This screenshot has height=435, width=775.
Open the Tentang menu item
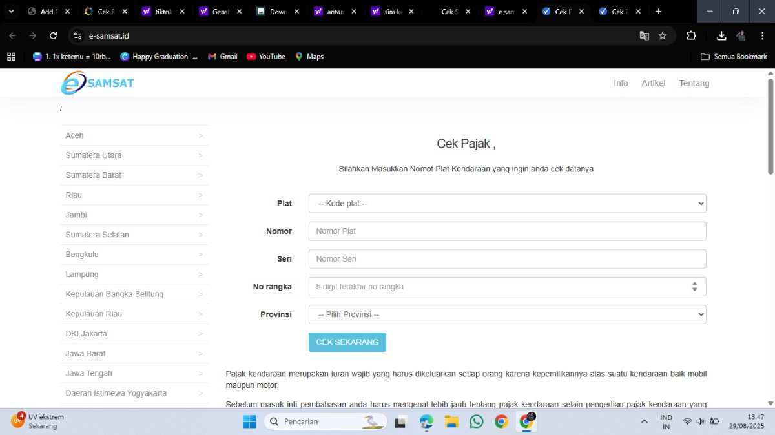pos(694,83)
